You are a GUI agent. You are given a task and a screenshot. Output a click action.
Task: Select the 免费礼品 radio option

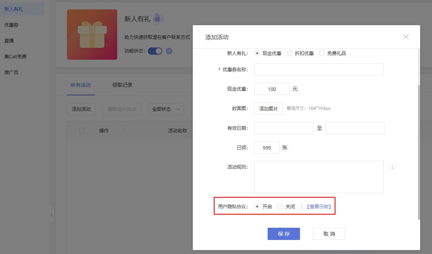pos(322,53)
